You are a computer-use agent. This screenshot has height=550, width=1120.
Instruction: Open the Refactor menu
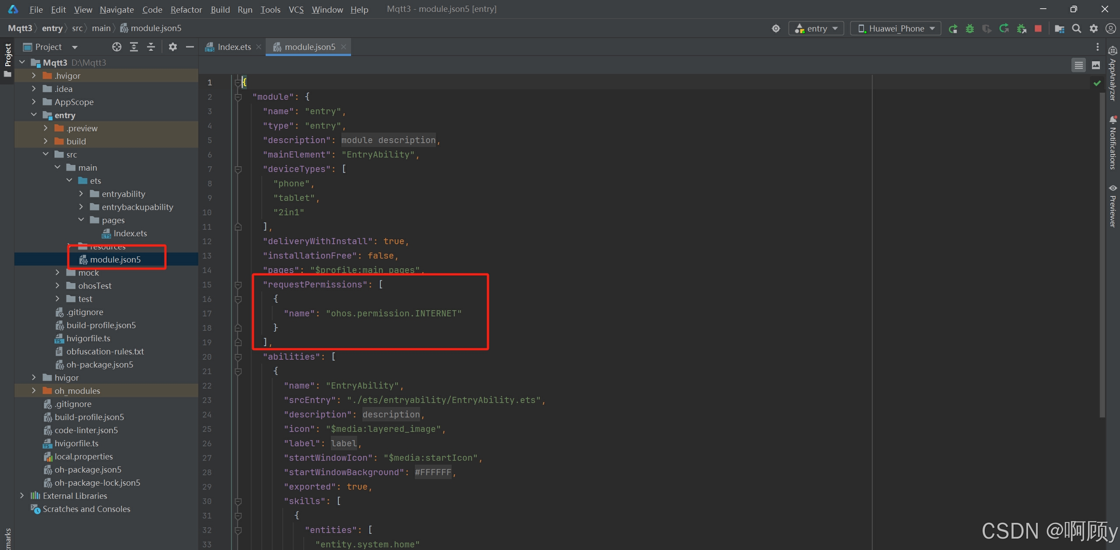[x=186, y=9]
